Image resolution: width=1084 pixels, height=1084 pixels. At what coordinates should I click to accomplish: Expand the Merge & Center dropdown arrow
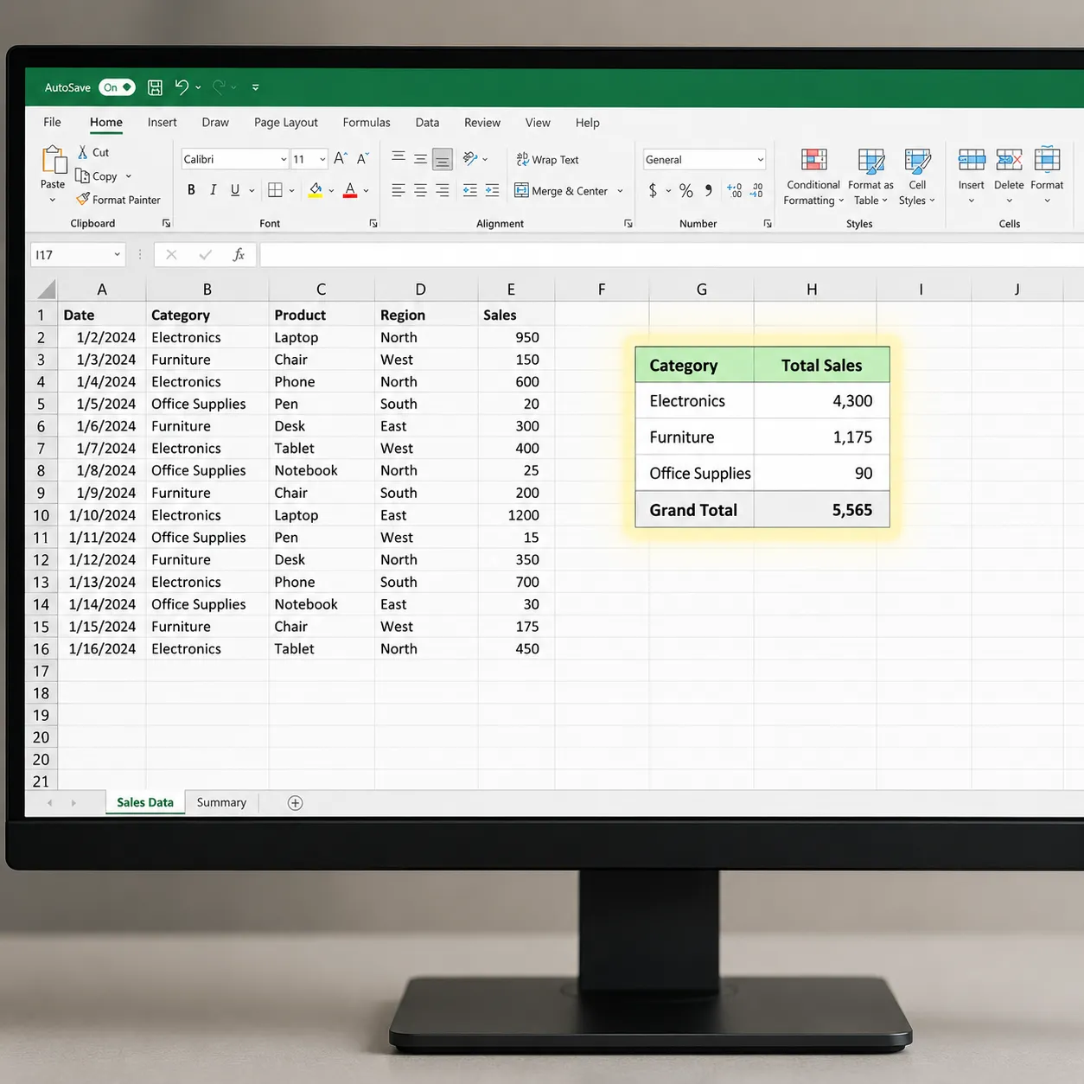point(621,191)
